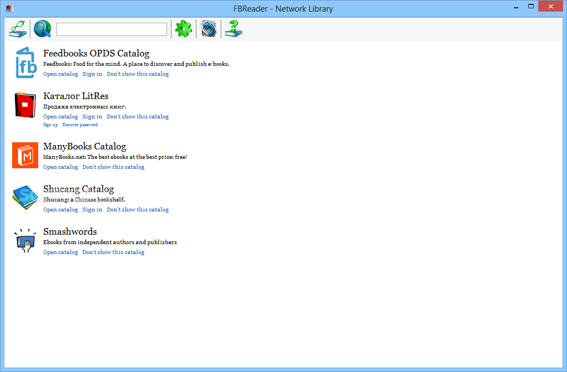Click Sign up under LitRes
567x372 pixels.
[50, 125]
